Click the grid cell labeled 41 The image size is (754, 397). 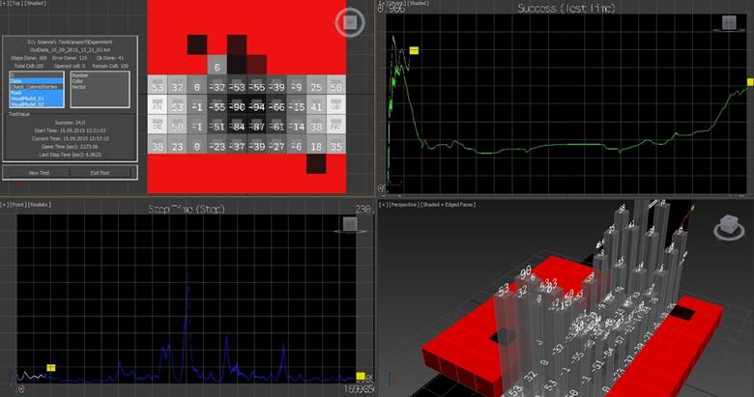pos(316,104)
